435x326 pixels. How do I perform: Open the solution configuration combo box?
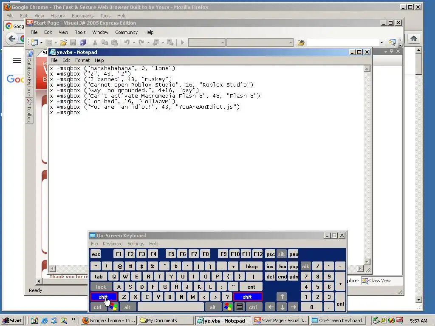[x=206, y=42]
